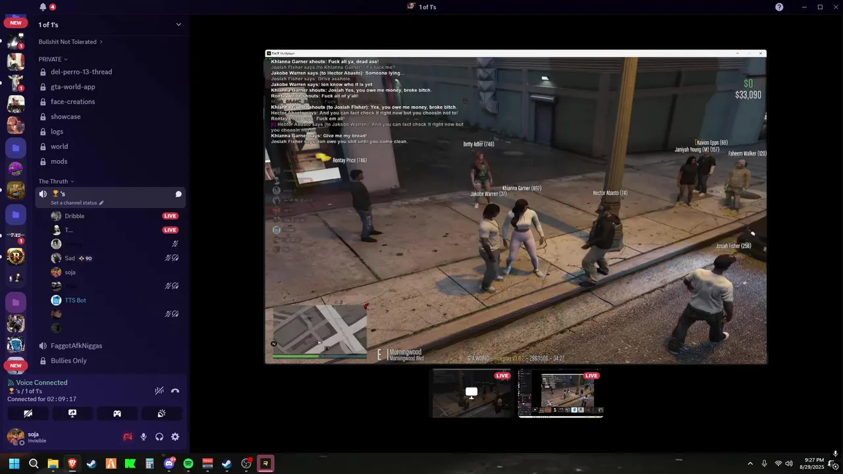
Task: Collapse The Thruth category
Action: pos(56,181)
